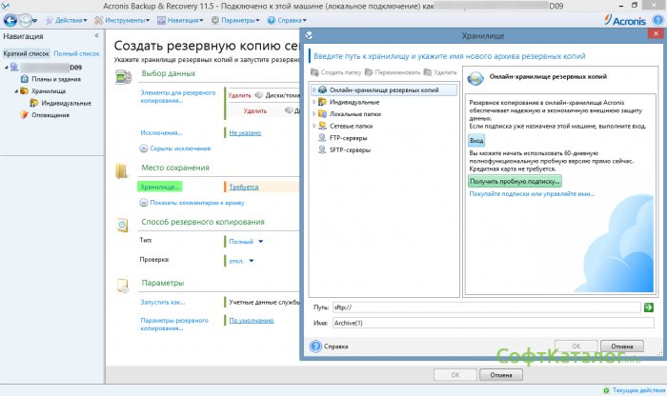667x396 pixels.
Task: Collapse the Хранилища tree node in navigation
Action: click(17, 91)
